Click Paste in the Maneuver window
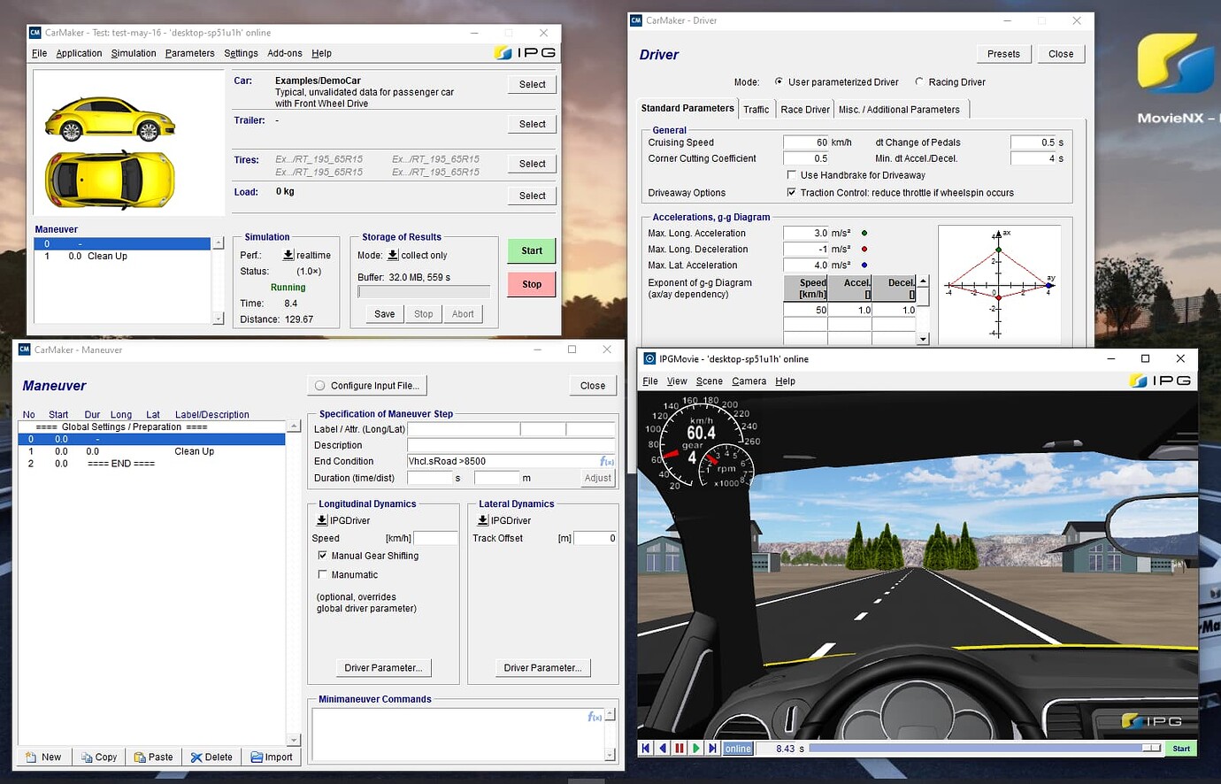 (x=154, y=757)
